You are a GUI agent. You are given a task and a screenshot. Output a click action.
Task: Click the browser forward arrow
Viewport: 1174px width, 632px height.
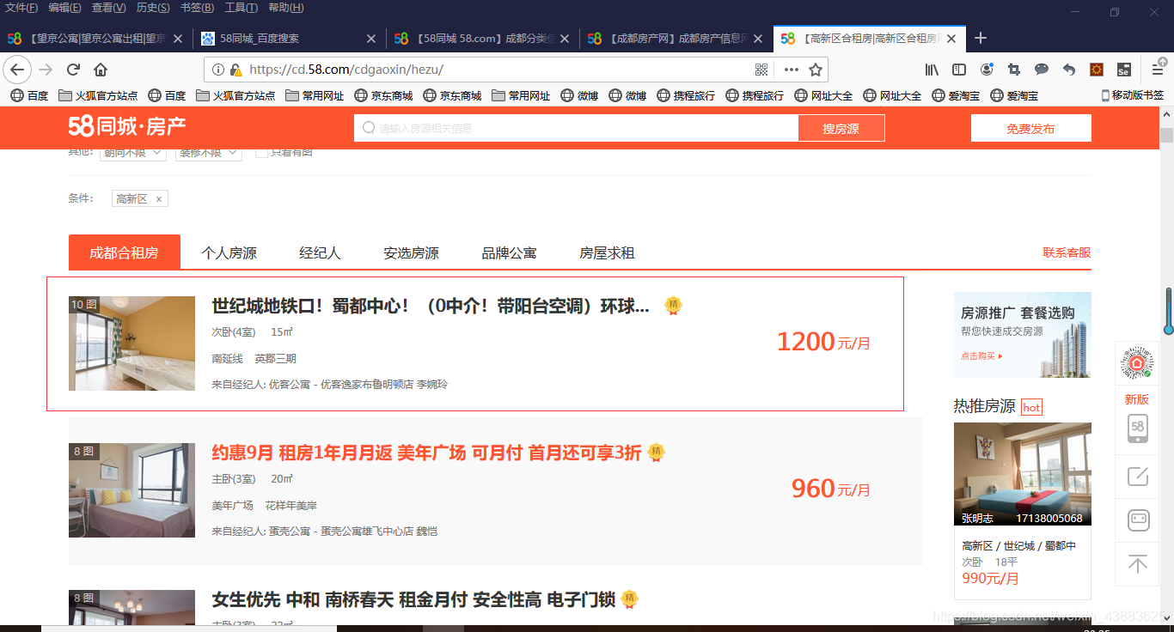point(46,70)
